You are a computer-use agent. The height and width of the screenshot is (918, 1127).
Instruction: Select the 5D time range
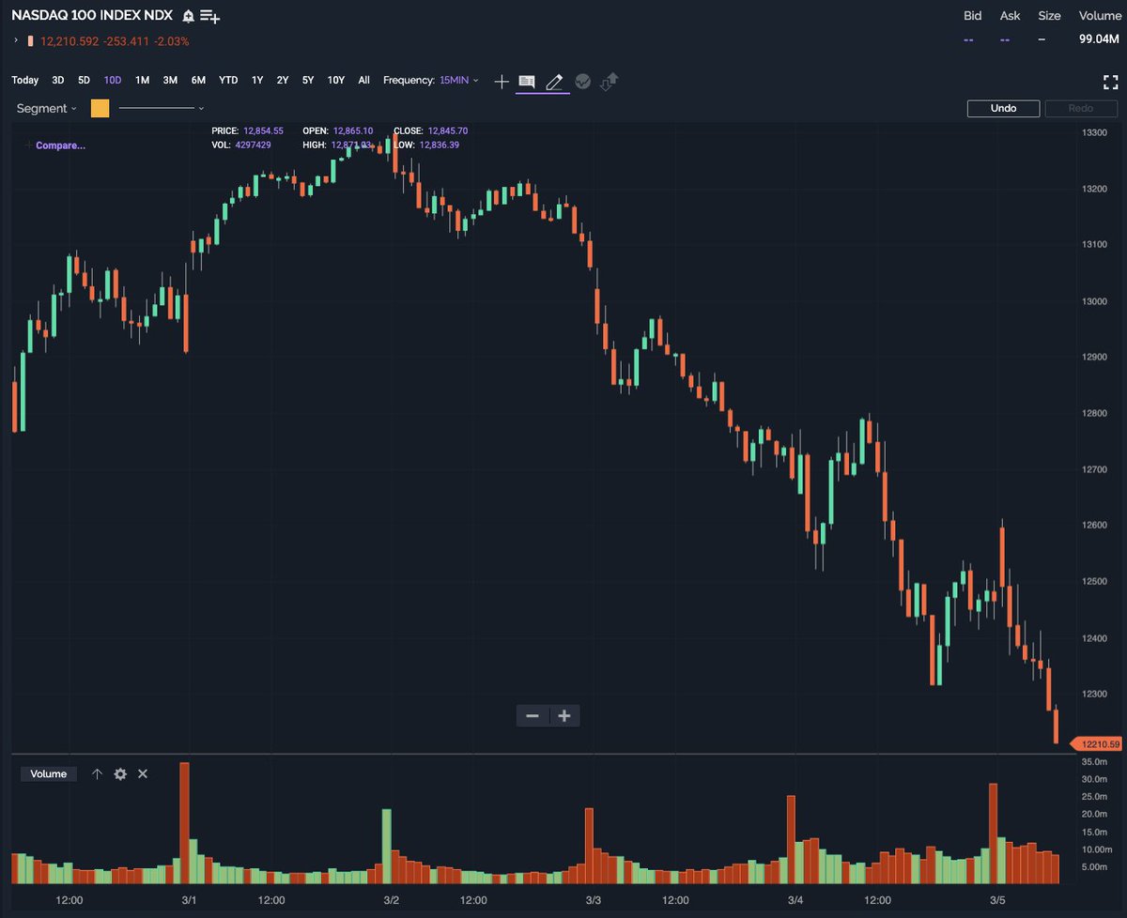coord(85,81)
